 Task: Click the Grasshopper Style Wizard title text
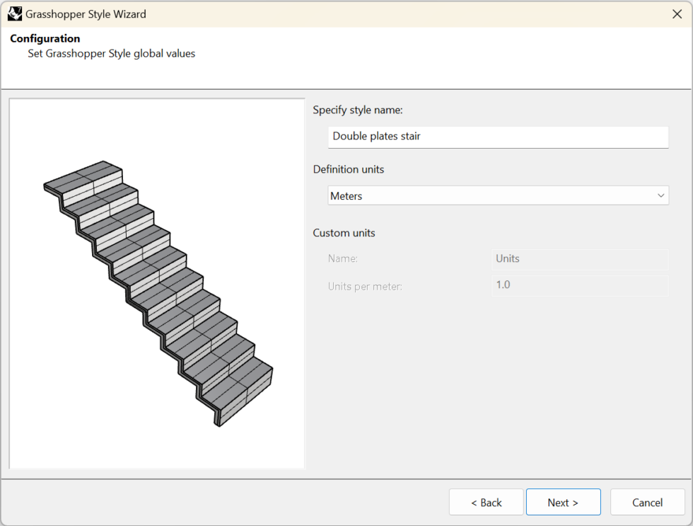point(86,13)
